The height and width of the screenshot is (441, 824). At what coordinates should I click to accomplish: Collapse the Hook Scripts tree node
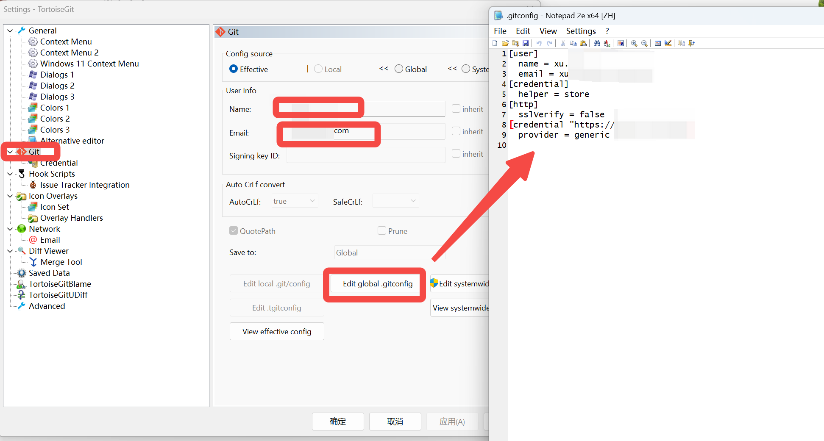point(10,174)
